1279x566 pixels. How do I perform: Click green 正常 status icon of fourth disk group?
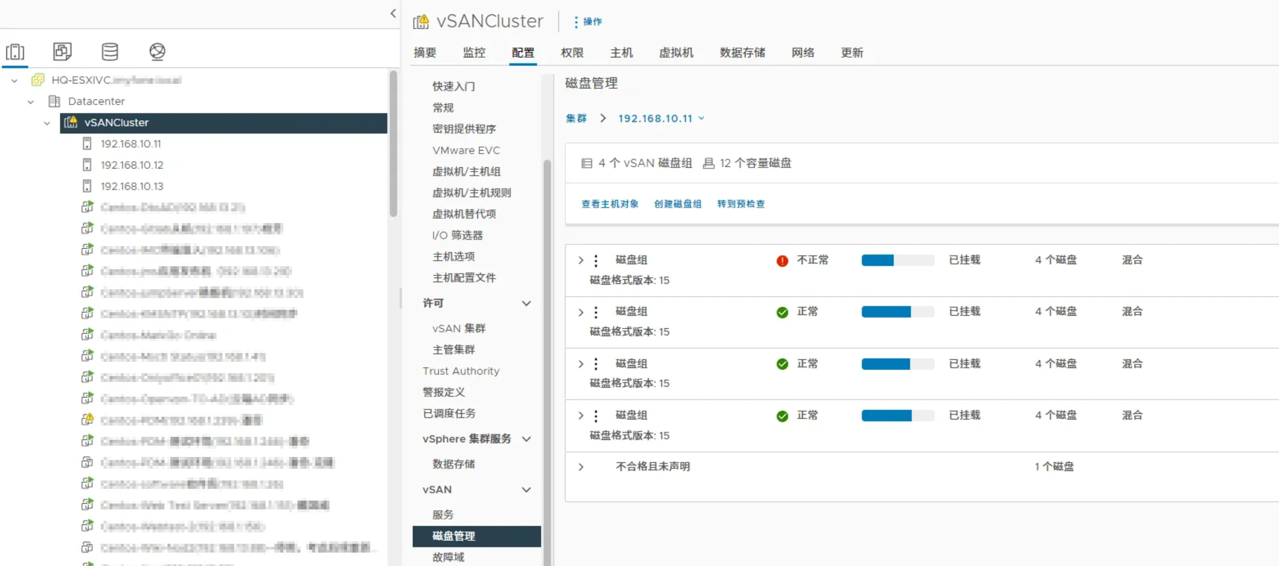click(x=782, y=415)
